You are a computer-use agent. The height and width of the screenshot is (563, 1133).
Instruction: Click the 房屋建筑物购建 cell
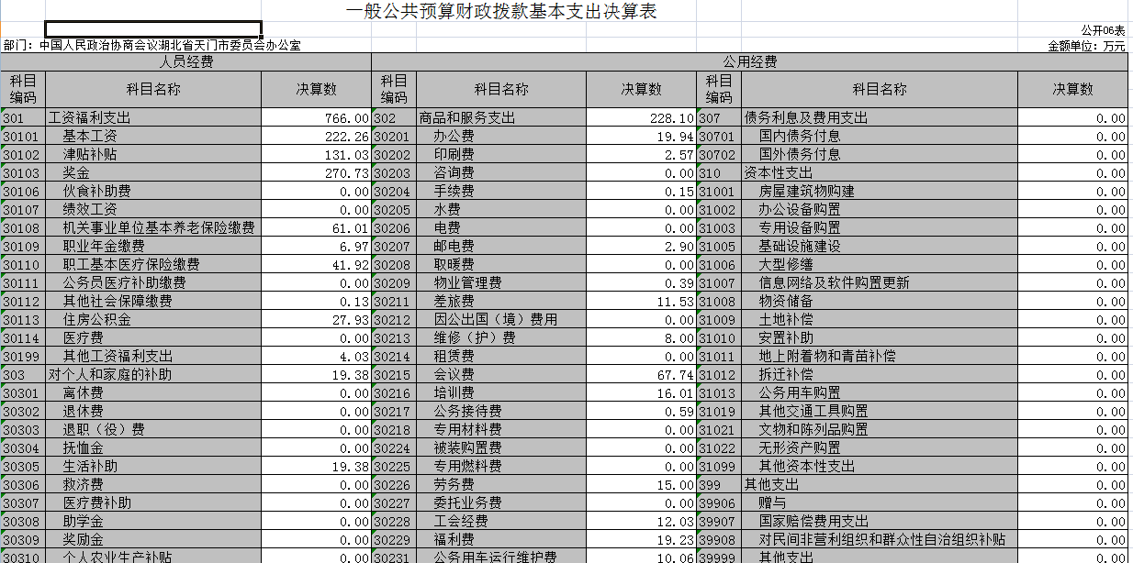880,192
